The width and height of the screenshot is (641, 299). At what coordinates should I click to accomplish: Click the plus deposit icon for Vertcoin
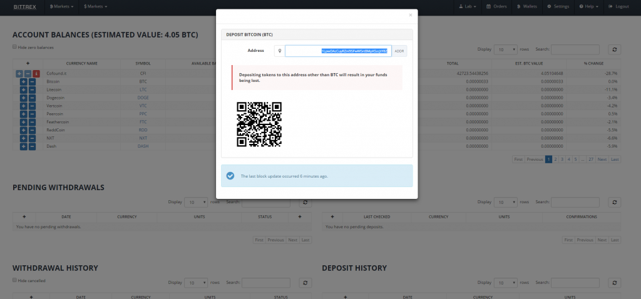[23, 106]
